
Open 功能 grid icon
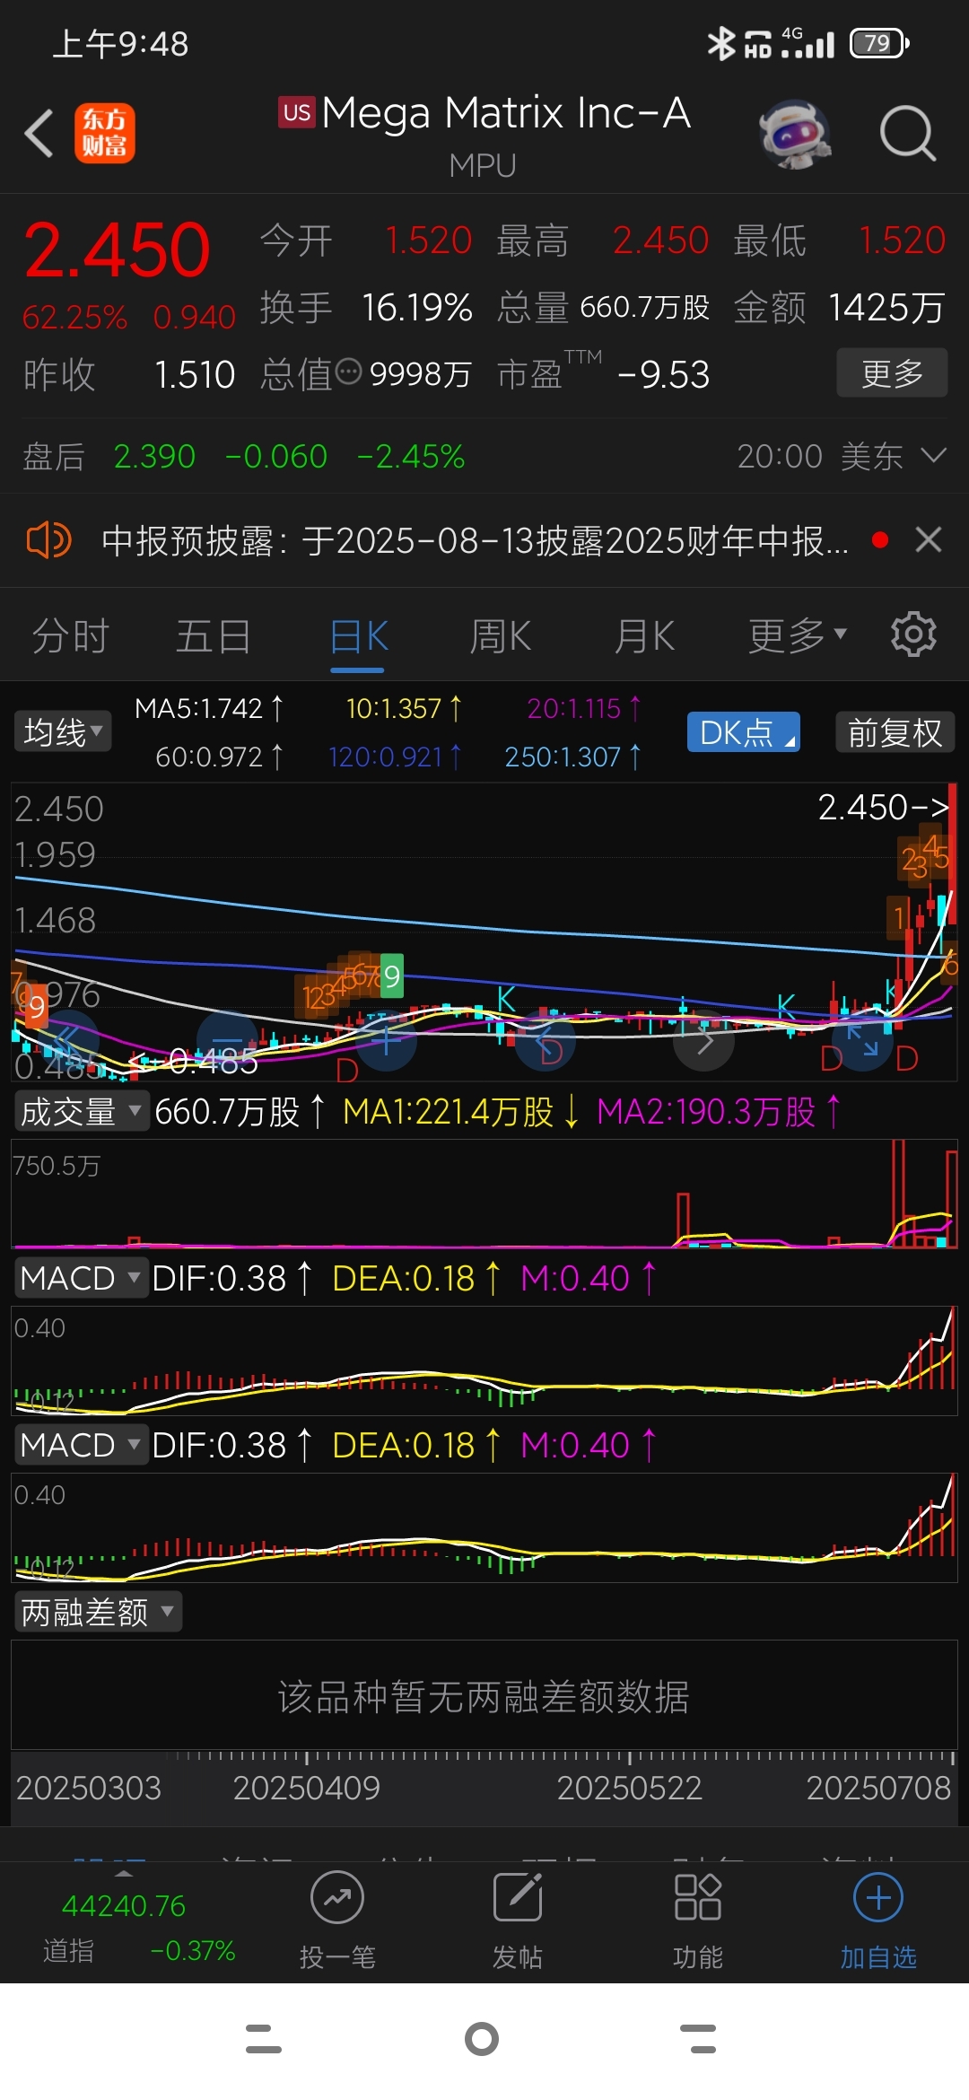[697, 1898]
